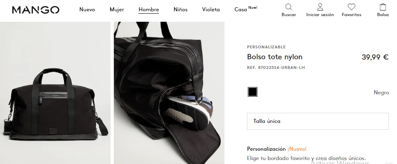Viewport: 397px width, 164px height.
Task: Open the Mujer section
Action: coord(117,10)
